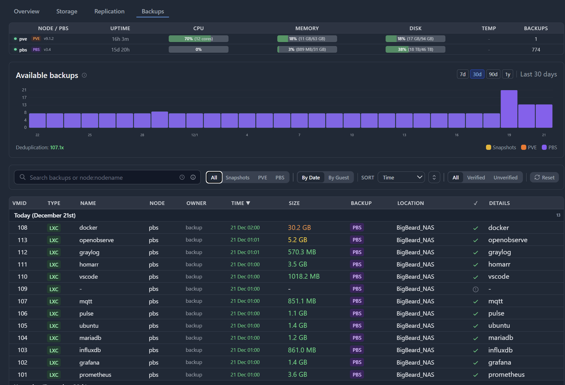Click PBS badge on docker backup row
The image size is (565, 385).
tap(357, 228)
